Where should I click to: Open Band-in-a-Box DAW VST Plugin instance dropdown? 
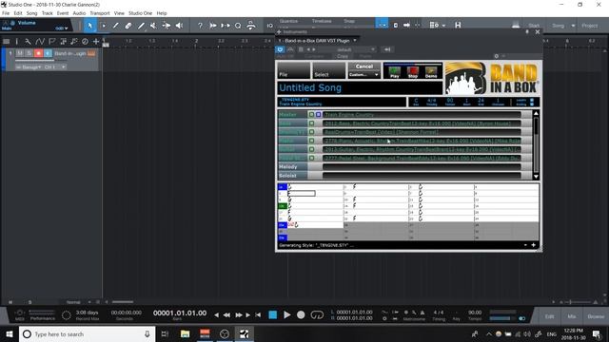pyautogui.click(x=355, y=40)
